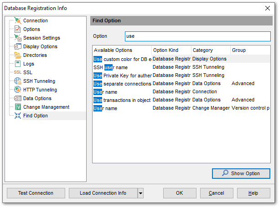Open SSH Tunneling globe-lock icon
This screenshot has height=207, width=279.
[18, 81]
